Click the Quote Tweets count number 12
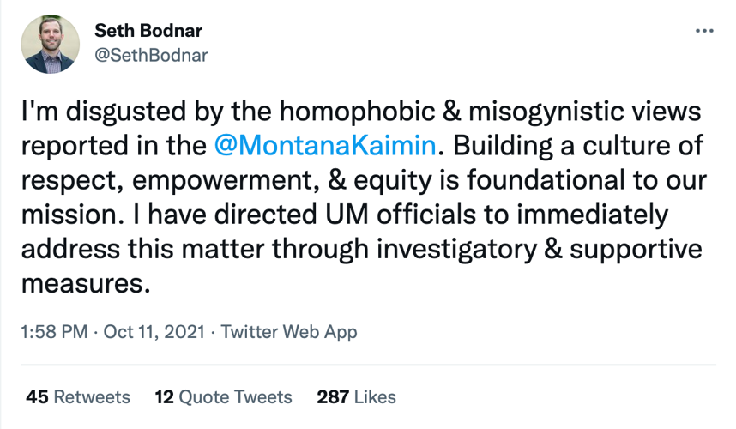 pos(165,396)
